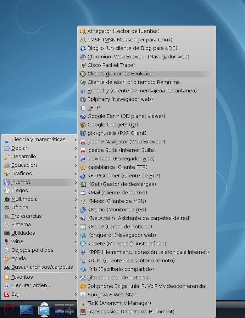Click the Google Gadgets icon
245x318 pixels.
coord(83,125)
